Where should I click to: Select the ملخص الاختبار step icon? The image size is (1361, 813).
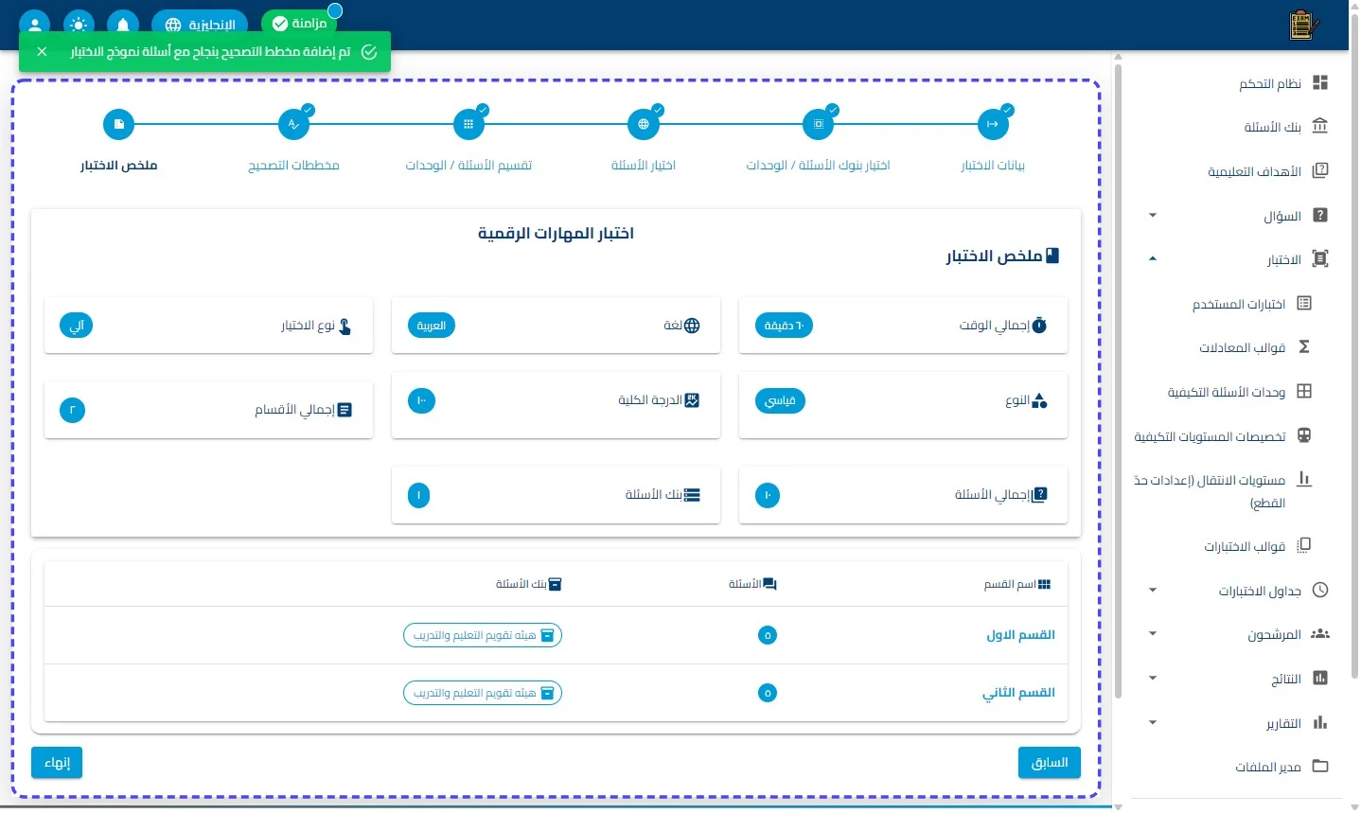tap(118, 124)
